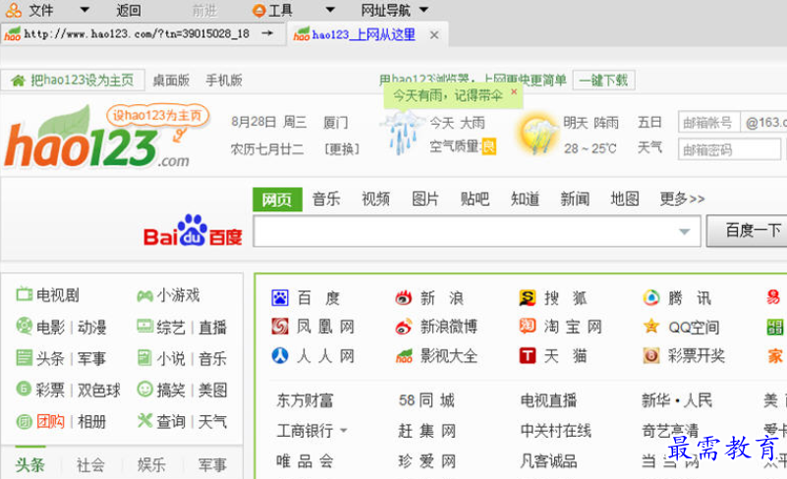This screenshot has height=479, width=787.
Task: Click the 小游戏 gamepad icon
Action: pos(145,295)
